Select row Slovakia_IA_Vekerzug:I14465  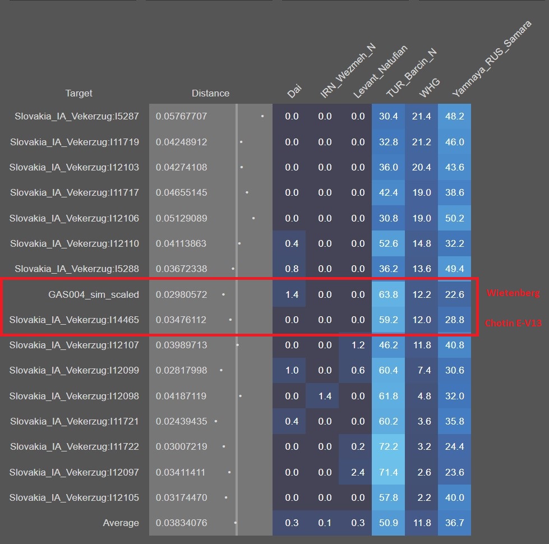click(x=74, y=320)
